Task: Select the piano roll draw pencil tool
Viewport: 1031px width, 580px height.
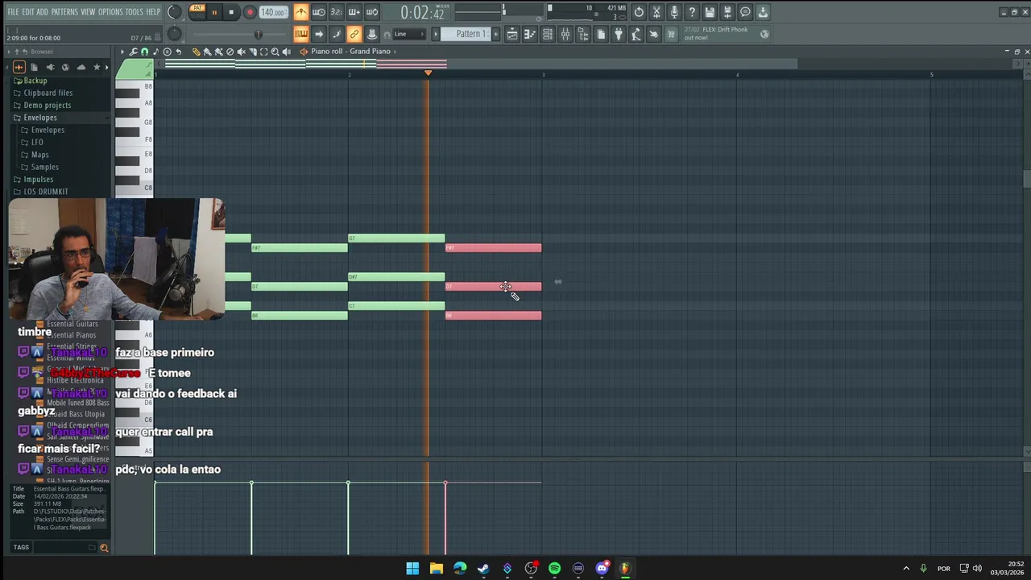Action: 196,52
